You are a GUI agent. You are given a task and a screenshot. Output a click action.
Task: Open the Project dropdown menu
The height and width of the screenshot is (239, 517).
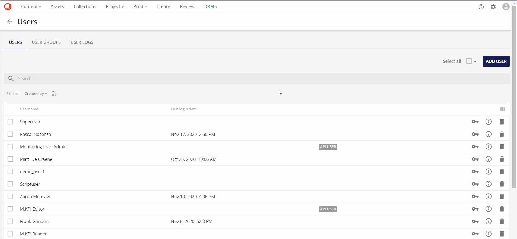click(115, 6)
